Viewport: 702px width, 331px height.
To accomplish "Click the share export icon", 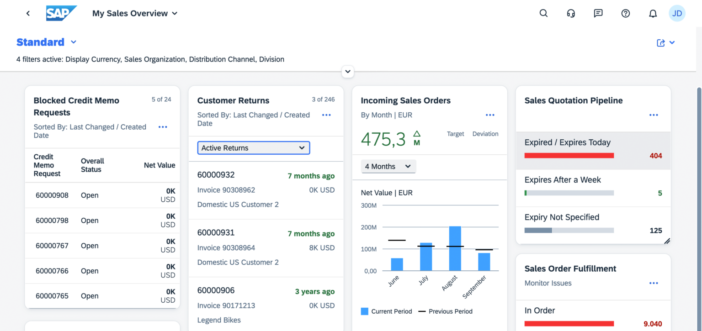I will click(x=661, y=42).
